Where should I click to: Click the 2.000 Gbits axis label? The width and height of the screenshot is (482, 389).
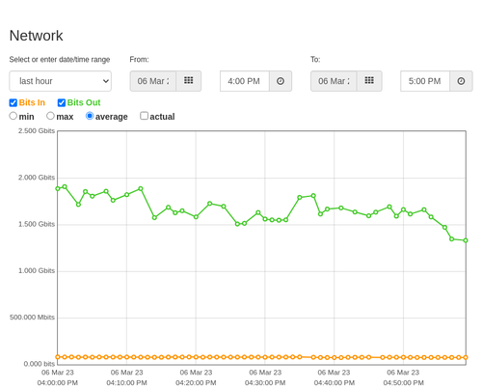[x=37, y=178]
